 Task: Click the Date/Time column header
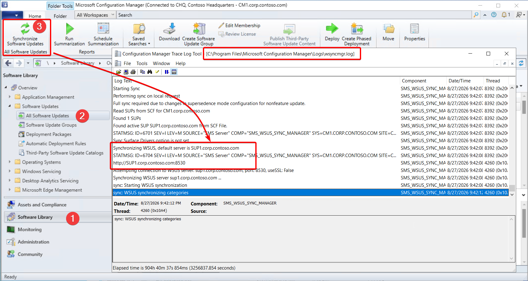(465, 81)
